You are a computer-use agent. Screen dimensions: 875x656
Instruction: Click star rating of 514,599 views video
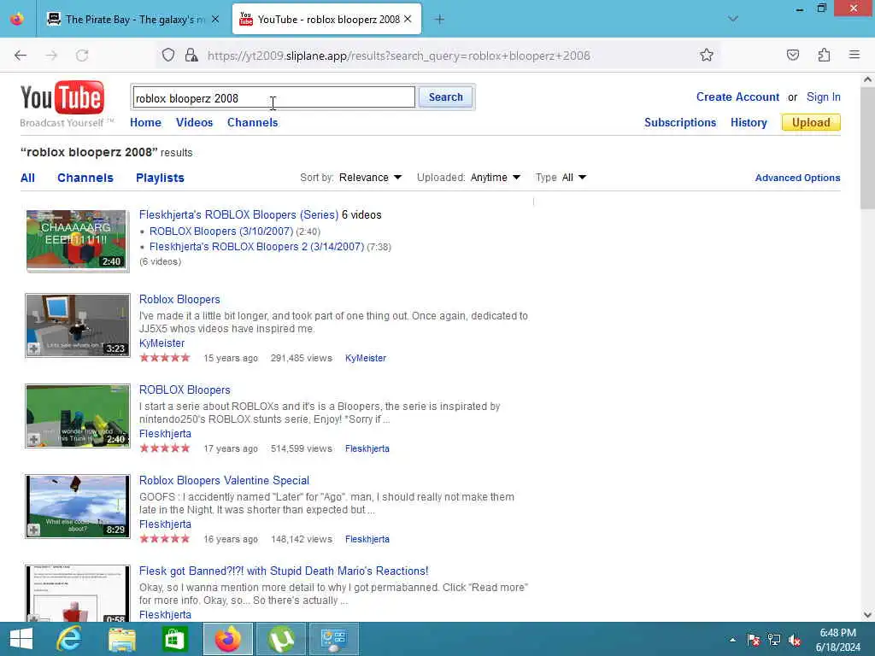[165, 448]
